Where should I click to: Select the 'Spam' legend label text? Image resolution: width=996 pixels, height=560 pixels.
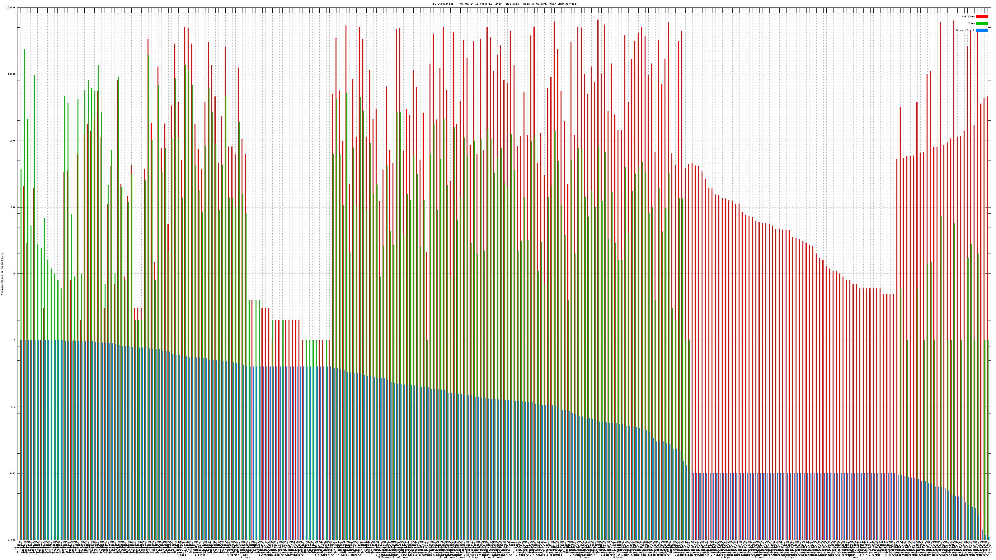pos(971,24)
